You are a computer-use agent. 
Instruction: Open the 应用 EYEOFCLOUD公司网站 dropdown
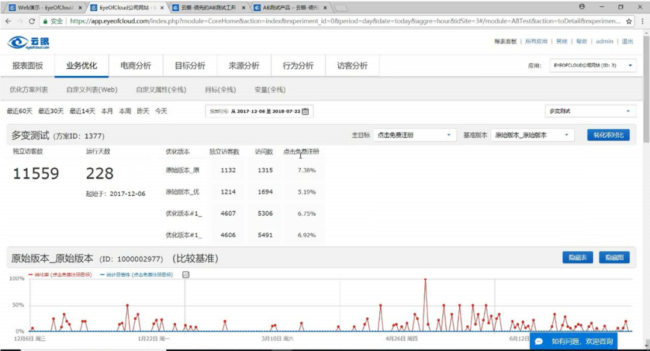pyautogui.click(x=592, y=66)
